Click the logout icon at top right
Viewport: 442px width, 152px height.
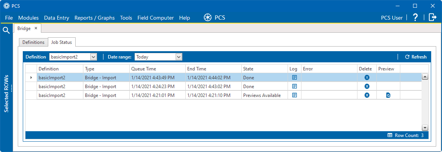pos(432,17)
